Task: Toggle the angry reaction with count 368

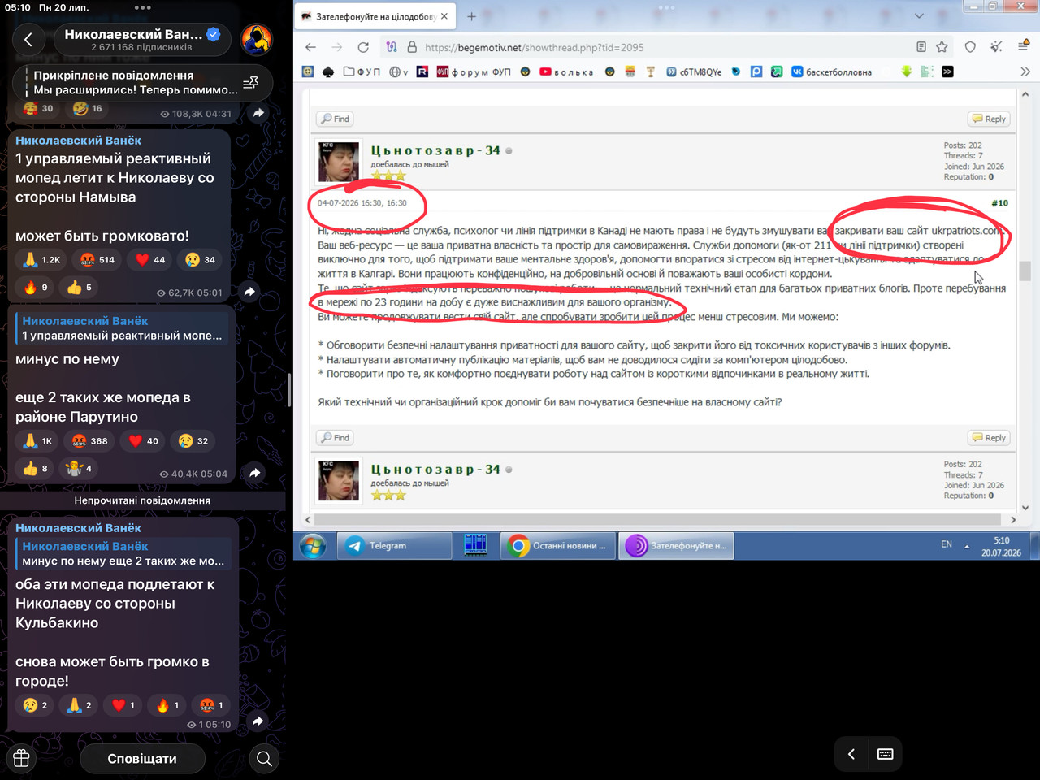Action: [89, 441]
